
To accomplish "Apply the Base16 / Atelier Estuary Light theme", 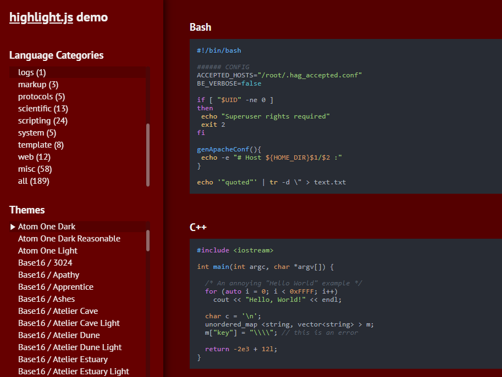I will 74,372.
